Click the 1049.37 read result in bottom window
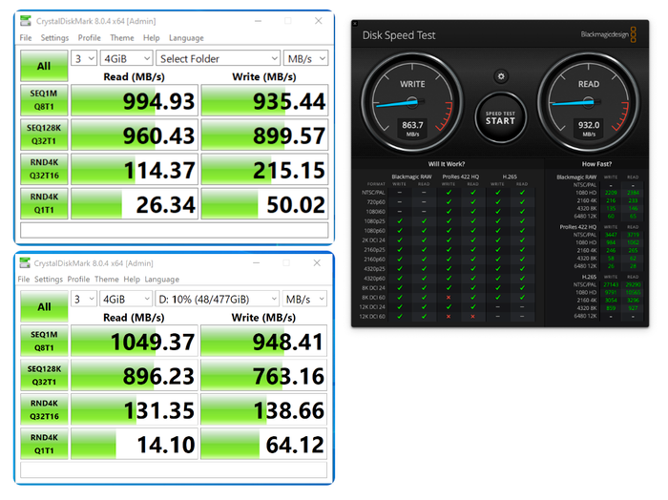 (x=135, y=341)
